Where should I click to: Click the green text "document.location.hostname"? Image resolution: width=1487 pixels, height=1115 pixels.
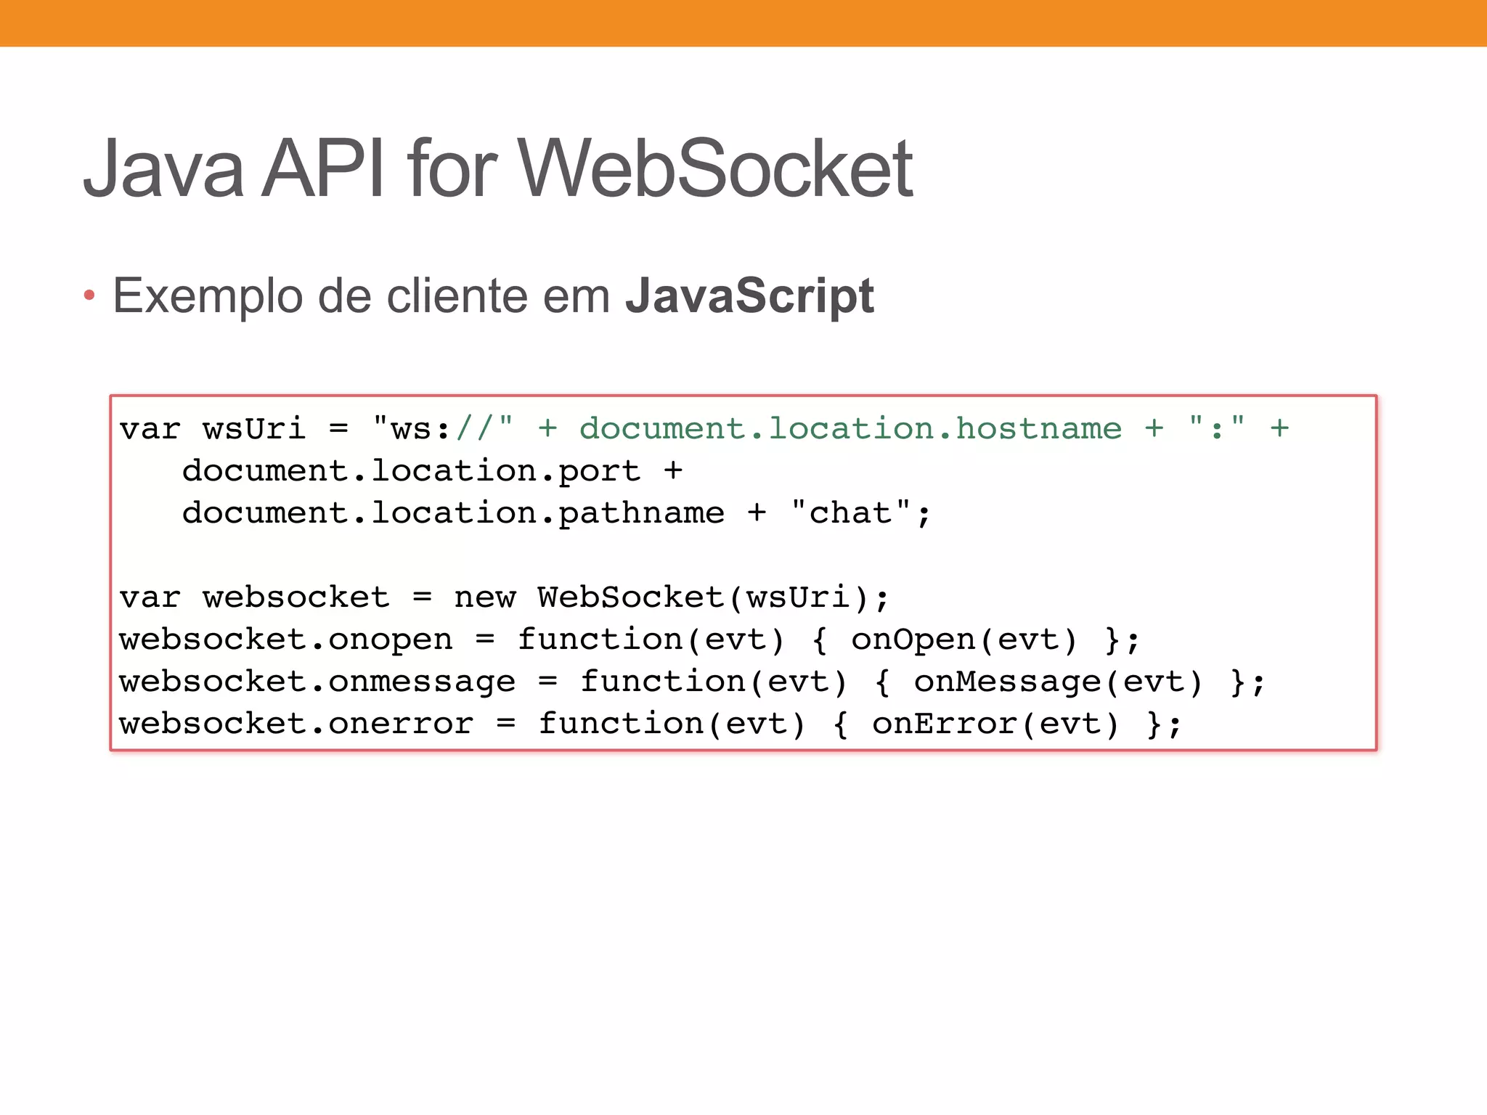[x=850, y=428]
